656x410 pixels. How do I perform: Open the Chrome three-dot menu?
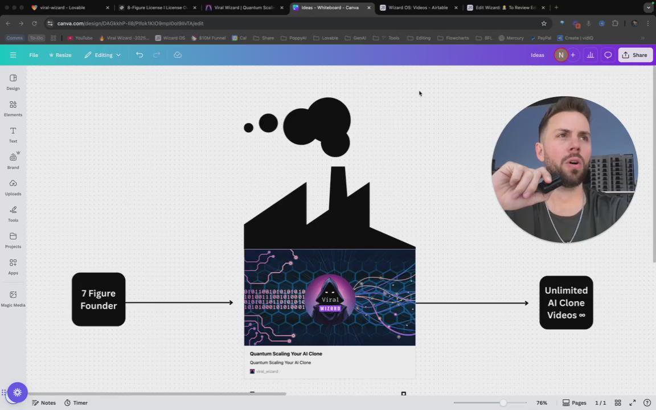[x=647, y=23]
